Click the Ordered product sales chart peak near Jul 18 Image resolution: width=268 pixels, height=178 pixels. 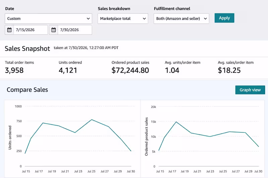[x=176, y=122]
